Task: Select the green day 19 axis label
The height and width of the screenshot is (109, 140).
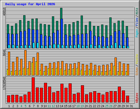Action: click(82, 106)
